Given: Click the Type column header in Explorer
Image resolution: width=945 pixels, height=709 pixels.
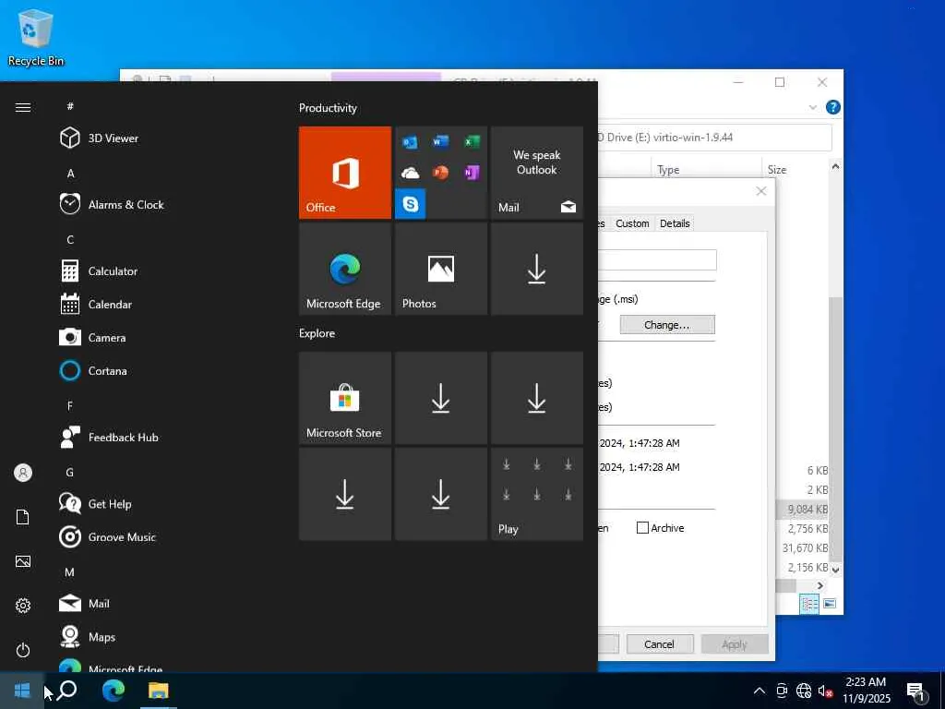Looking at the screenshot, I should tap(705, 170).
